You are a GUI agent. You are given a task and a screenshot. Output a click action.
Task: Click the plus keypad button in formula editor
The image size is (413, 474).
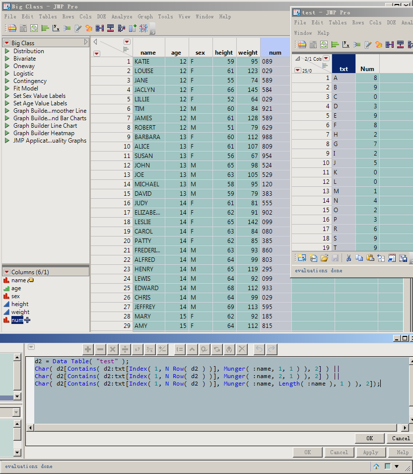88,349
